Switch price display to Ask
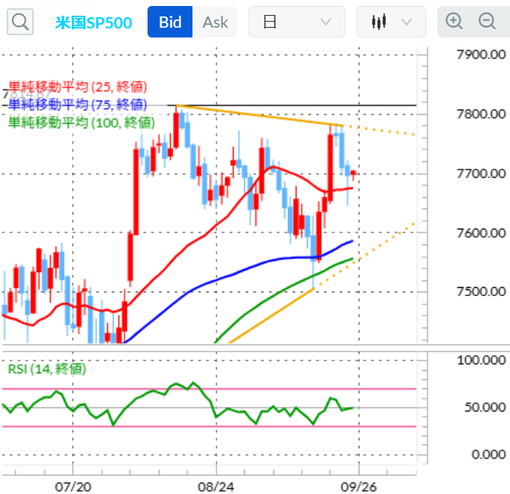 pos(215,22)
